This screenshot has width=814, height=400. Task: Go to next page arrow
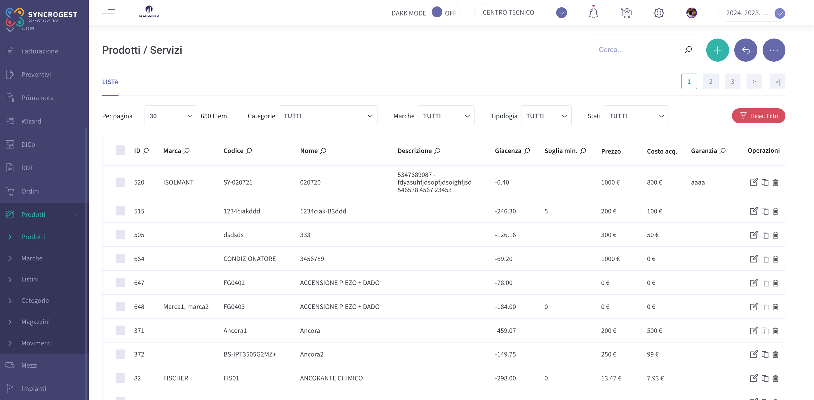tap(754, 81)
